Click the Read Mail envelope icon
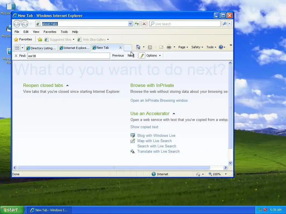The width and height of the screenshot is (286, 214). coord(161,47)
